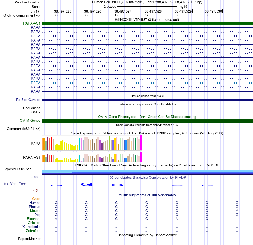Open the GTEx Gene Expression track title
253x245 pixels.
[147, 133]
